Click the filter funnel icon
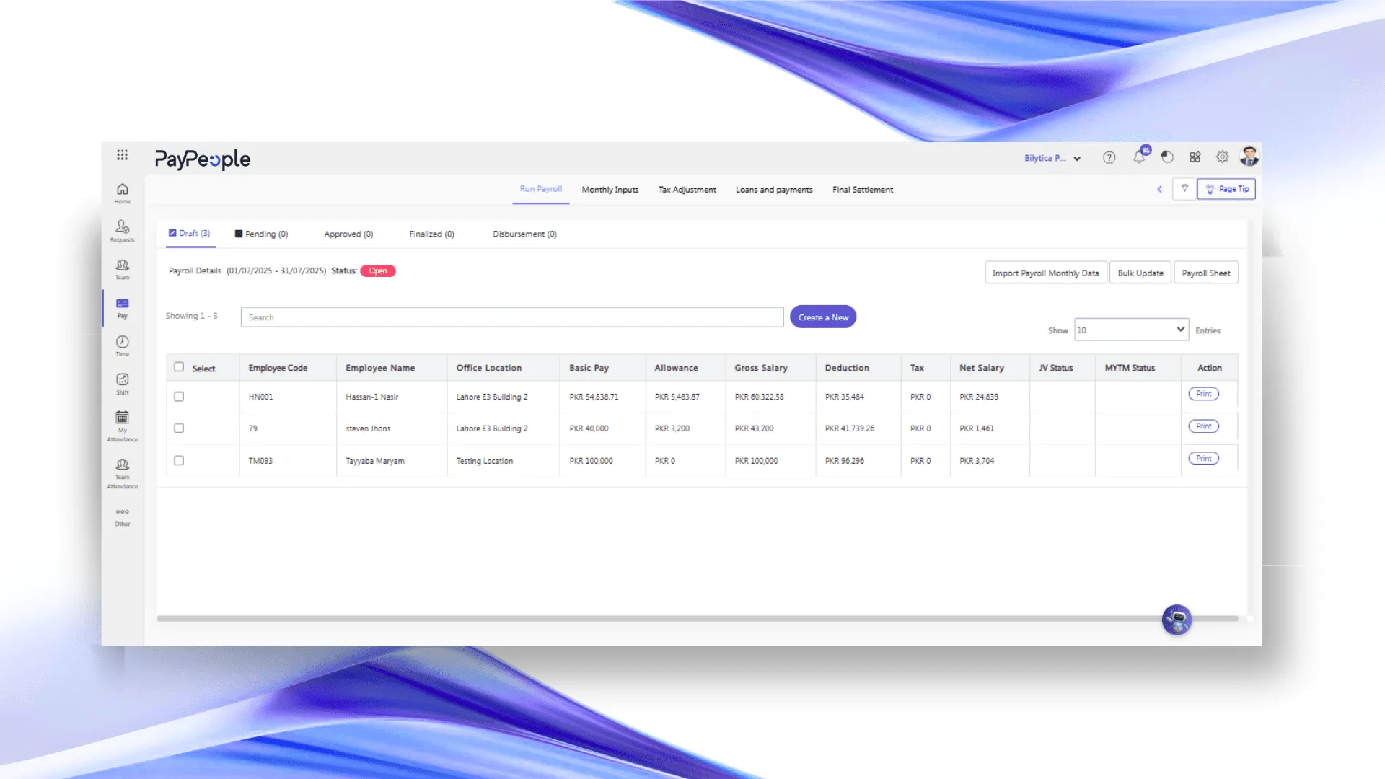 tap(1184, 189)
